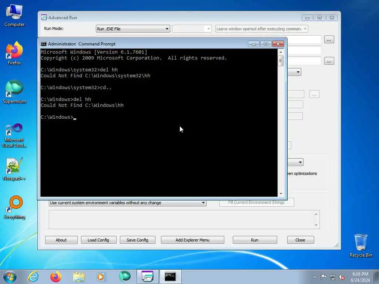This screenshot has height=284, width=379.
Task: Click Add Explorer Menu button
Action: pyautogui.click(x=192, y=240)
